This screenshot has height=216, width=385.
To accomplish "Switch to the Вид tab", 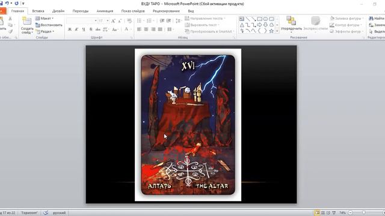I will click(191, 11).
